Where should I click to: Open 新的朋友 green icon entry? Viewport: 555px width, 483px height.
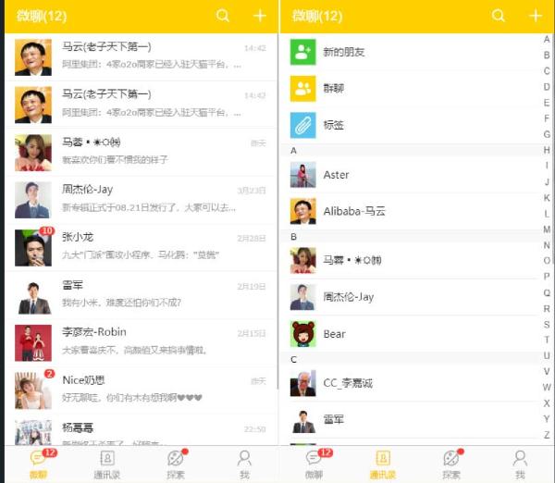pyautogui.click(x=303, y=52)
